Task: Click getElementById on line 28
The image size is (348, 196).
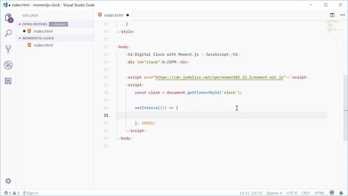Action: coord(203,93)
